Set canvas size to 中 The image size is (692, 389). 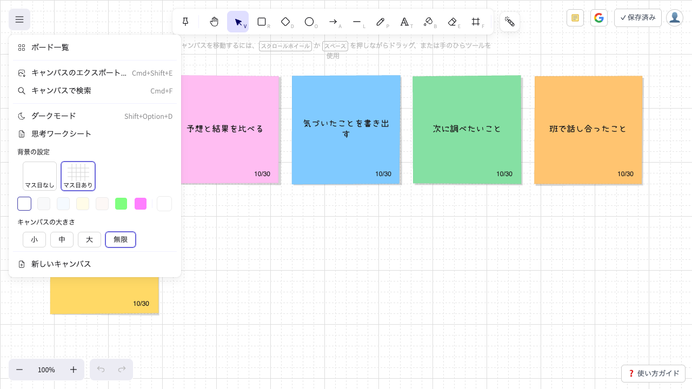pos(62,239)
